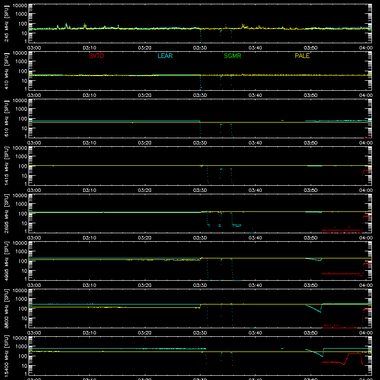Click the 100 y-axis value on 245 MHz plot

pyautogui.click(x=23, y=24)
